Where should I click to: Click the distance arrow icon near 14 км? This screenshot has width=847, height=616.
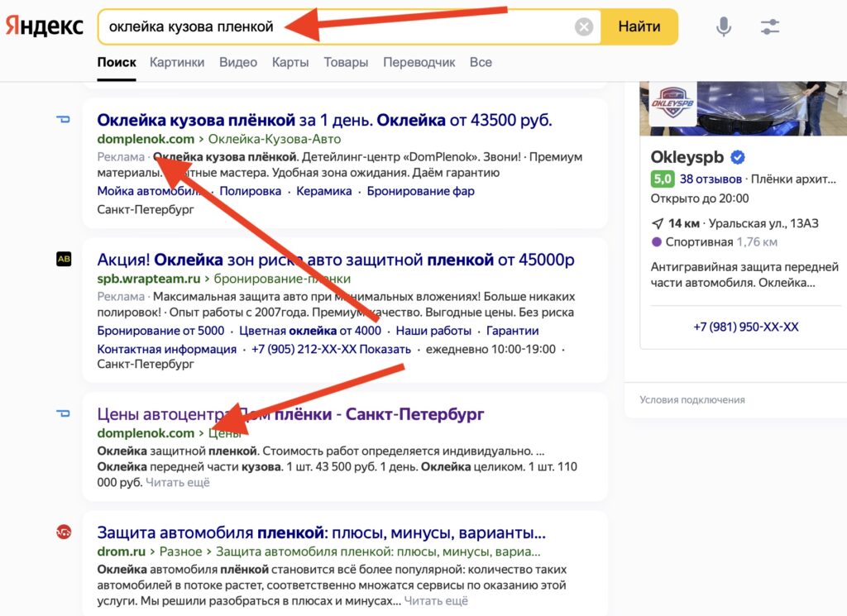[658, 223]
